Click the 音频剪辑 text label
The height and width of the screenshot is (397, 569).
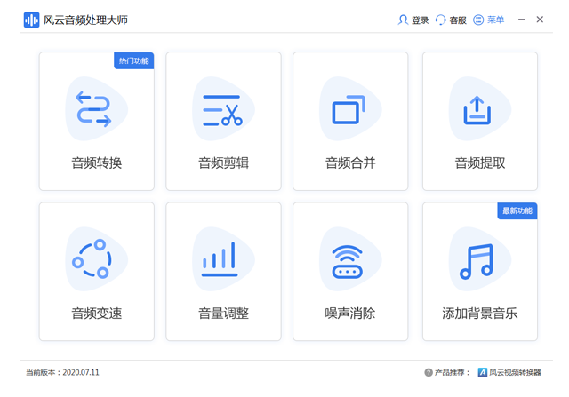(223, 163)
